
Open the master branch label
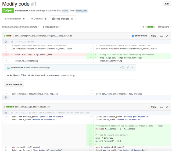65,11
